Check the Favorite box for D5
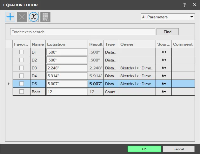Viewport: 200px width, 154px height. pyautogui.click(x=22, y=84)
